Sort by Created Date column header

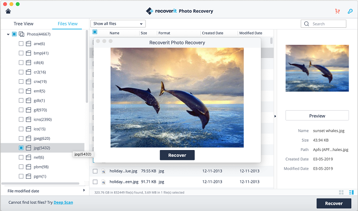tap(213, 33)
